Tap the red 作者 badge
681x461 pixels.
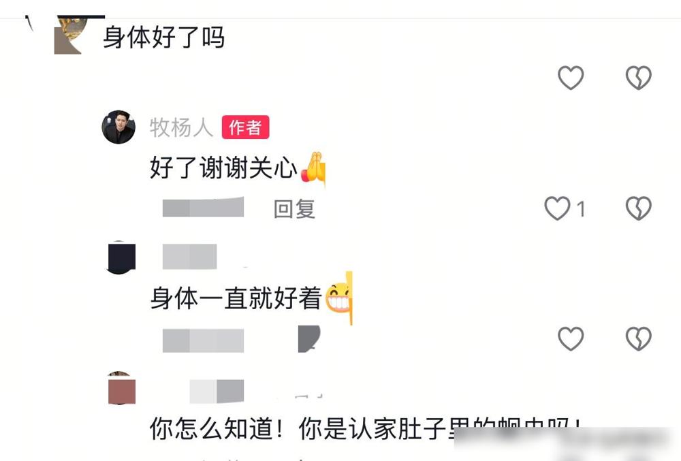pos(245,127)
